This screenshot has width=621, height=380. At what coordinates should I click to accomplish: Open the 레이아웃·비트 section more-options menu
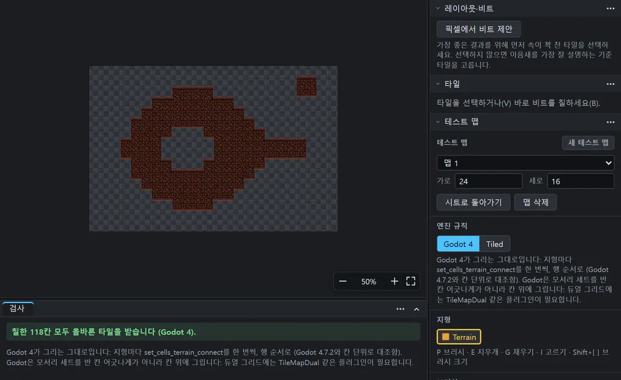[610, 8]
